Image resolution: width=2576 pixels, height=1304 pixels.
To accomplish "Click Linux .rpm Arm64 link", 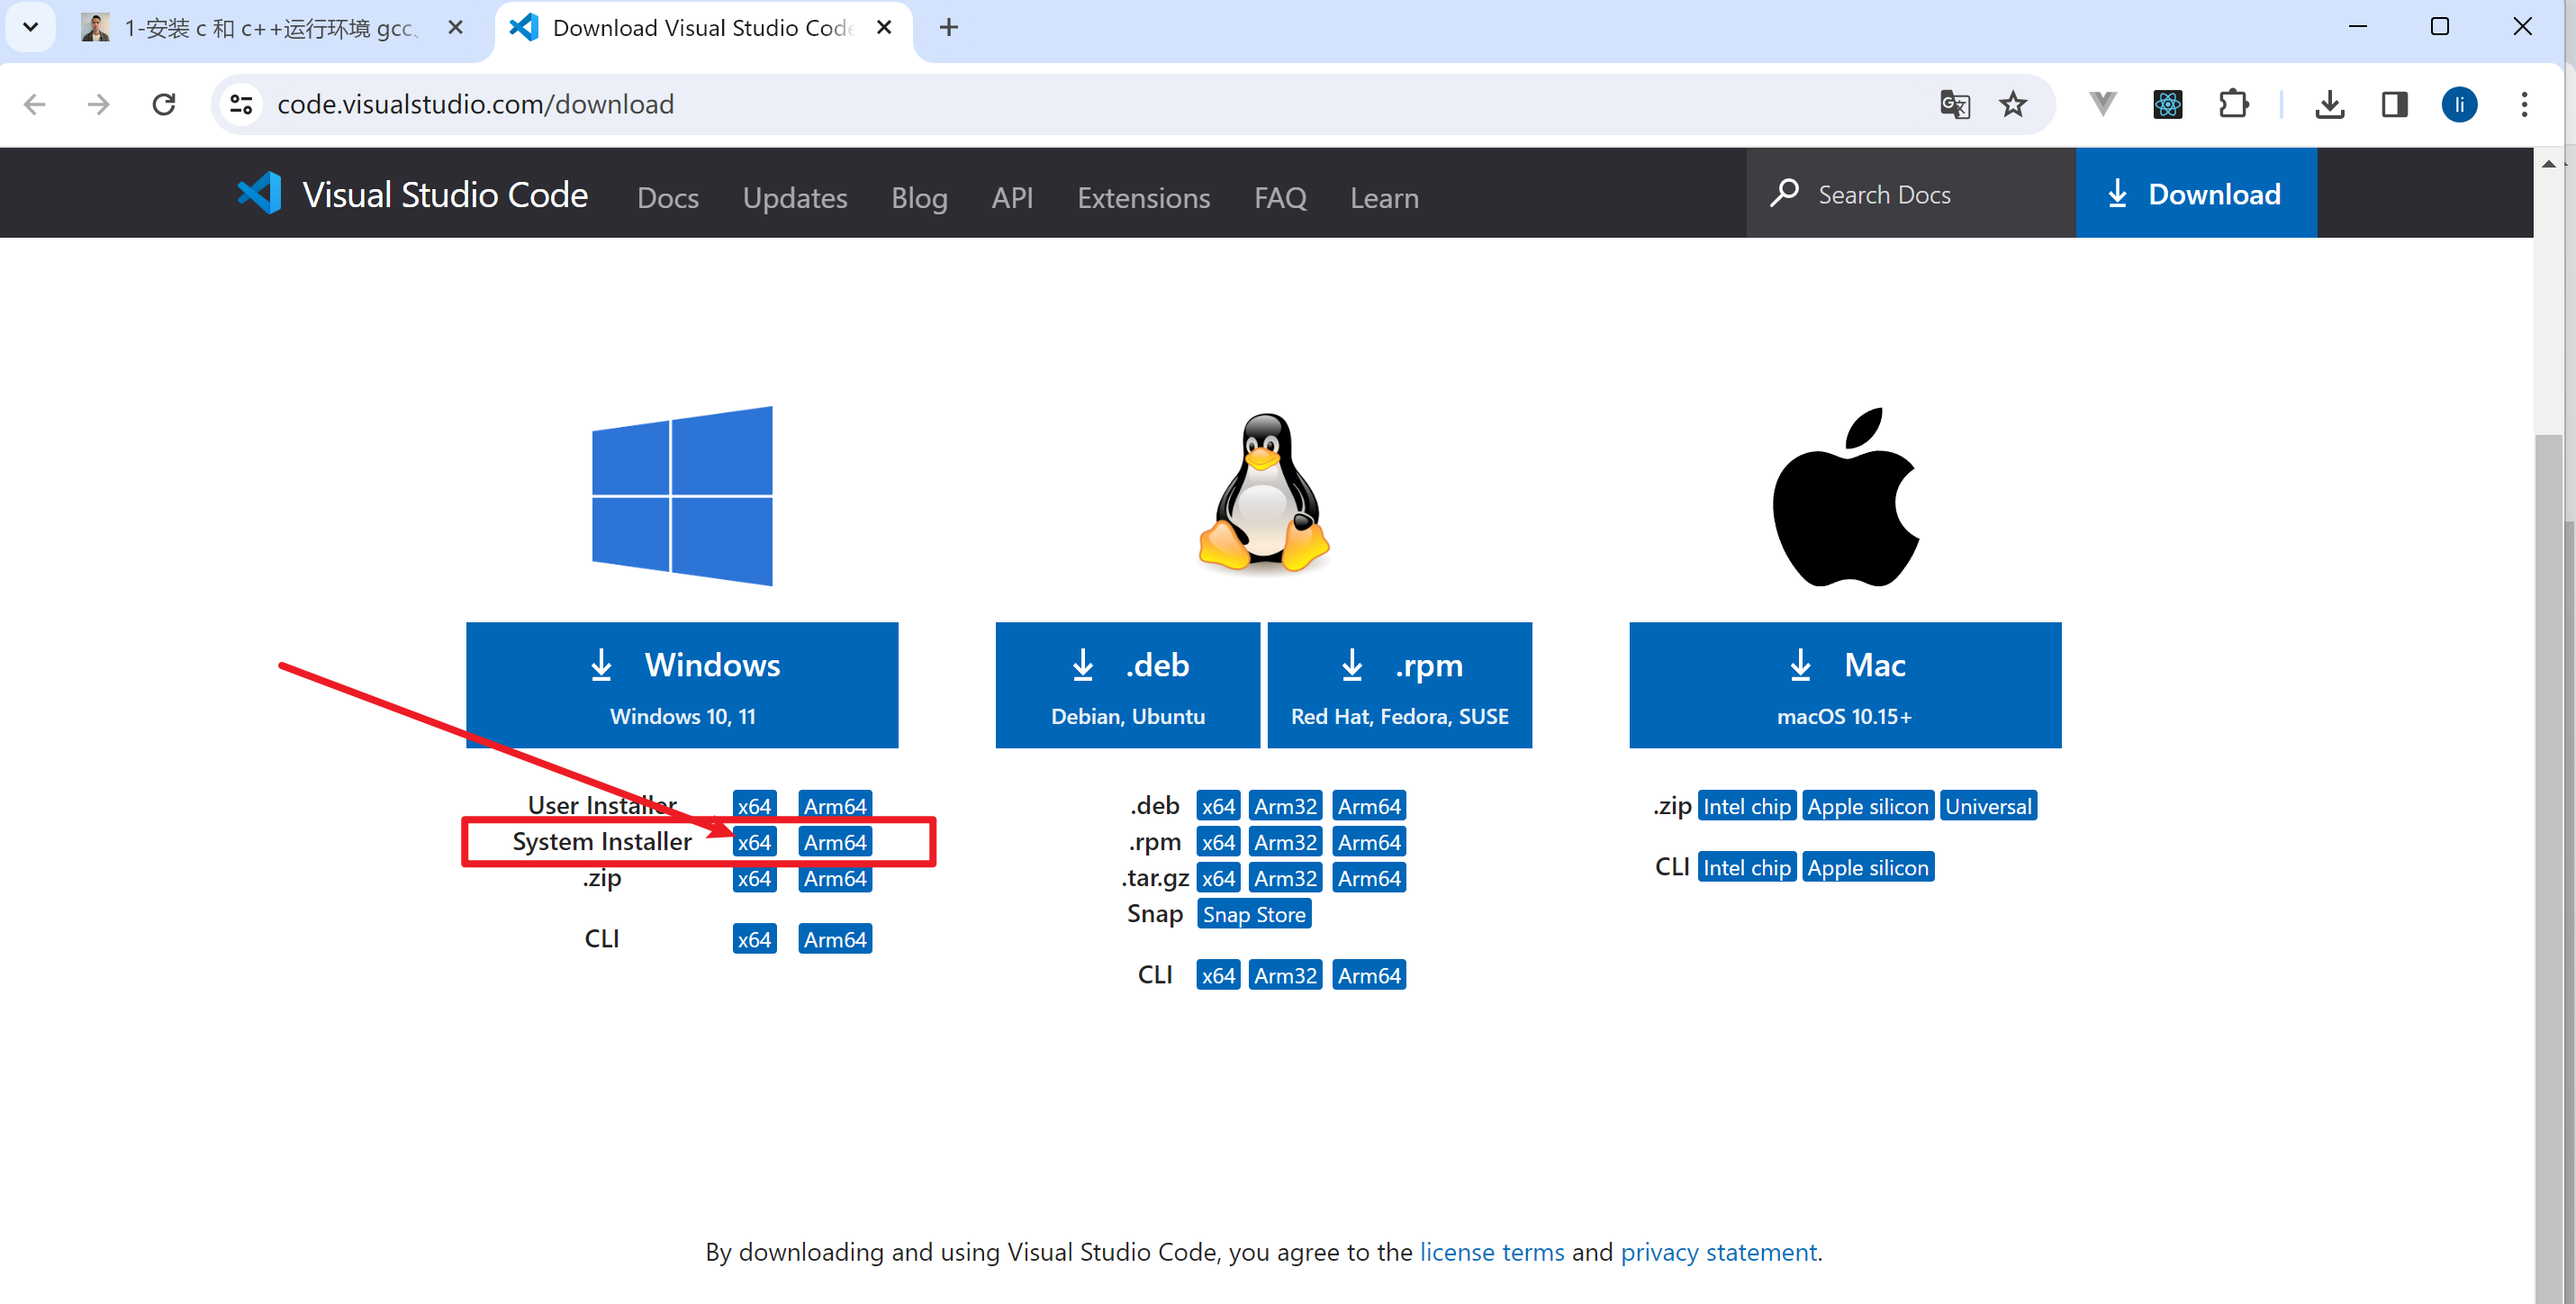I will 1369,842.
